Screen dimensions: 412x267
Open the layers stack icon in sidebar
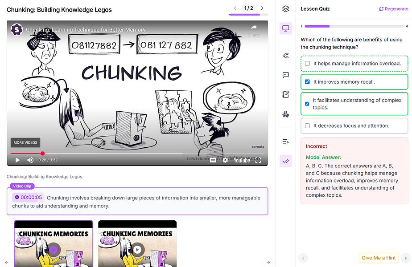click(x=286, y=9)
